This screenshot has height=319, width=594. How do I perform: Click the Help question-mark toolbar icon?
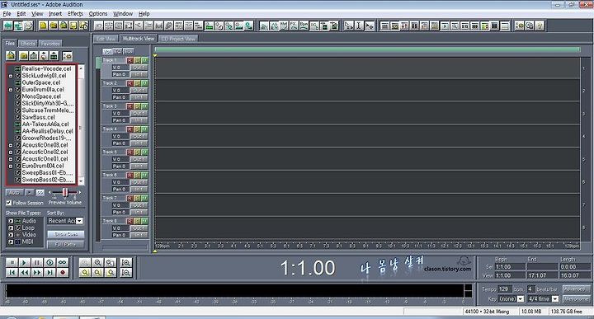540,26
